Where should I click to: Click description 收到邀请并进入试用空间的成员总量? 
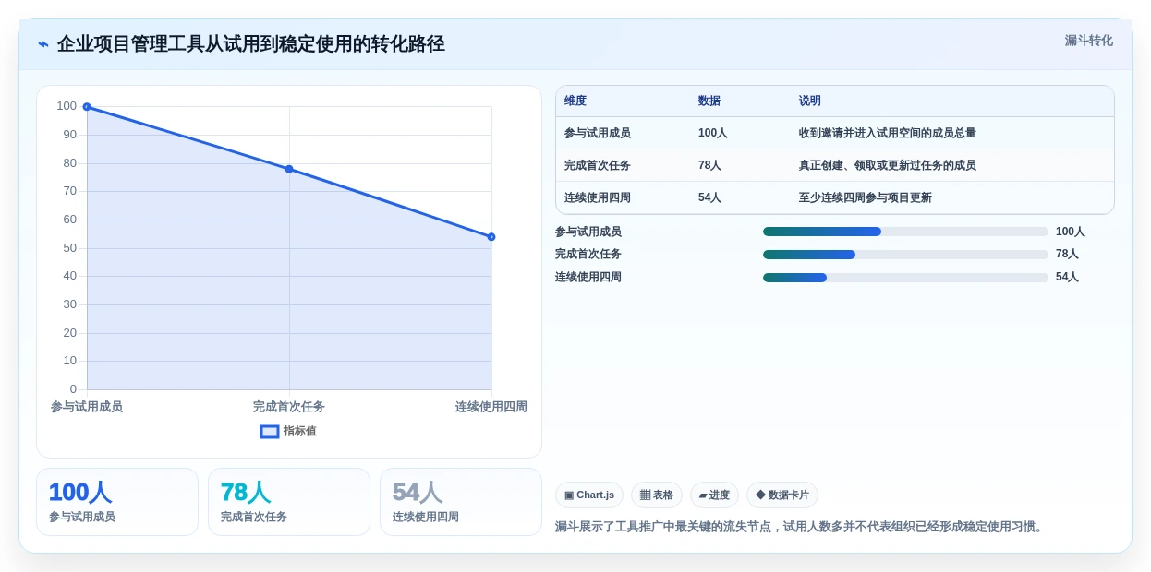tap(888, 133)
